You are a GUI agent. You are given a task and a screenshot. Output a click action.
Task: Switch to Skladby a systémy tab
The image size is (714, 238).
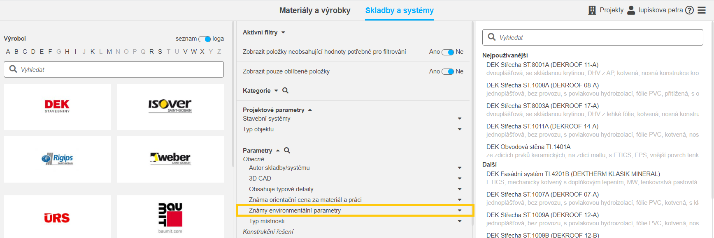pyautogui.click(x=400, y=11)
